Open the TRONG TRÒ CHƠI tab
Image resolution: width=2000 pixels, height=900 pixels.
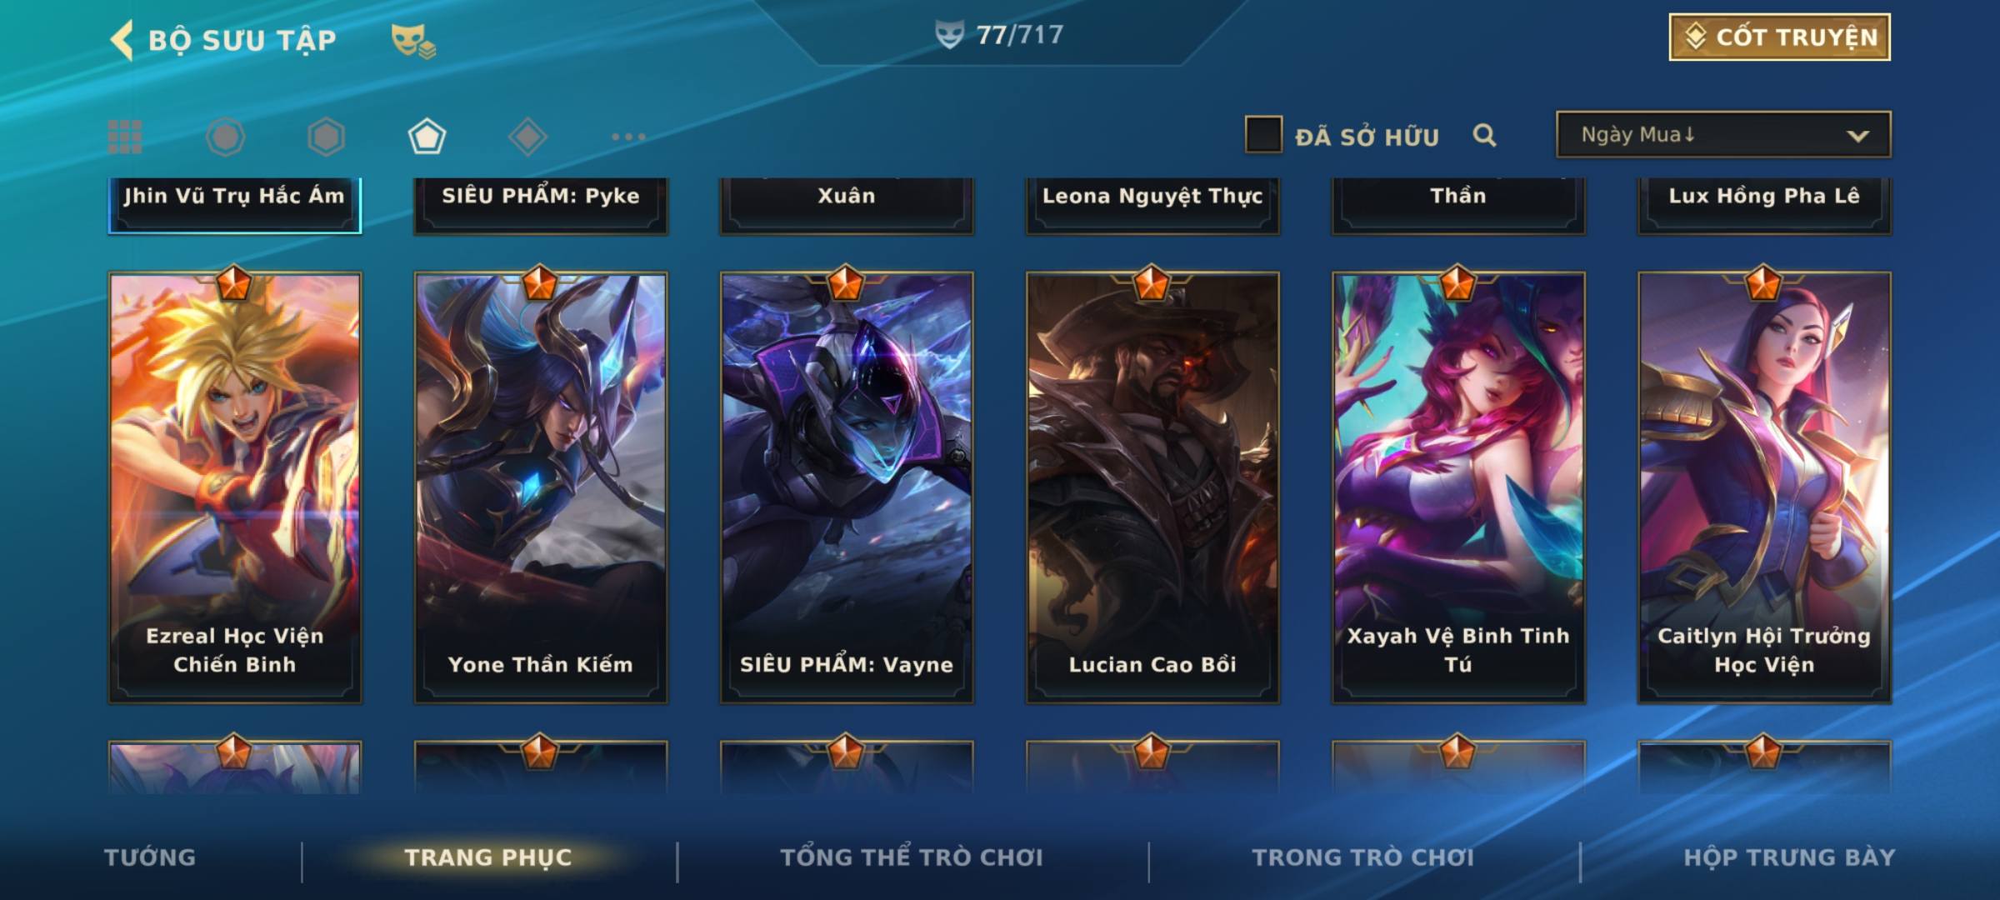tap(1363, 857)
